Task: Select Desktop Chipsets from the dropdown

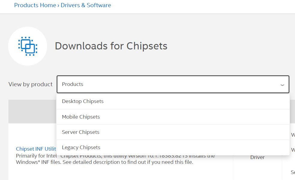Action: point(83,101)
